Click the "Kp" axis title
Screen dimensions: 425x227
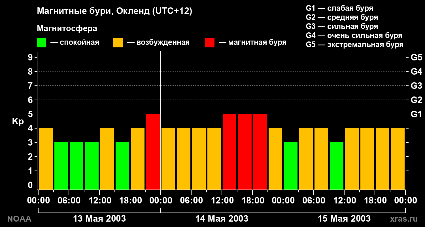18,122
